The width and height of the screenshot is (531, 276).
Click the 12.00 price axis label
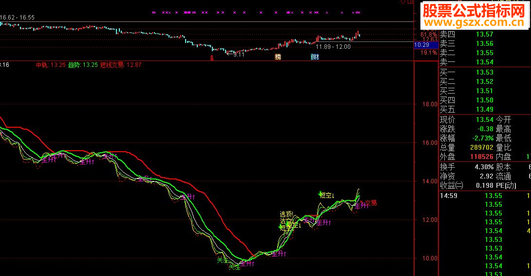coord(430,220)
